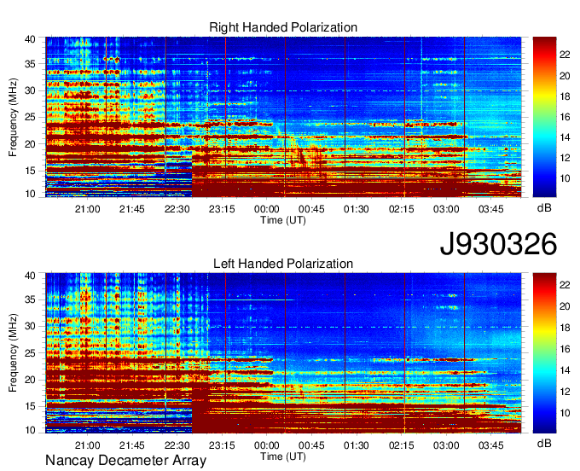The width and height of the screenshot is (580, 471).
Task: Click the 01:30 time tick of Left Handed plot
Action: coord(357,445)
